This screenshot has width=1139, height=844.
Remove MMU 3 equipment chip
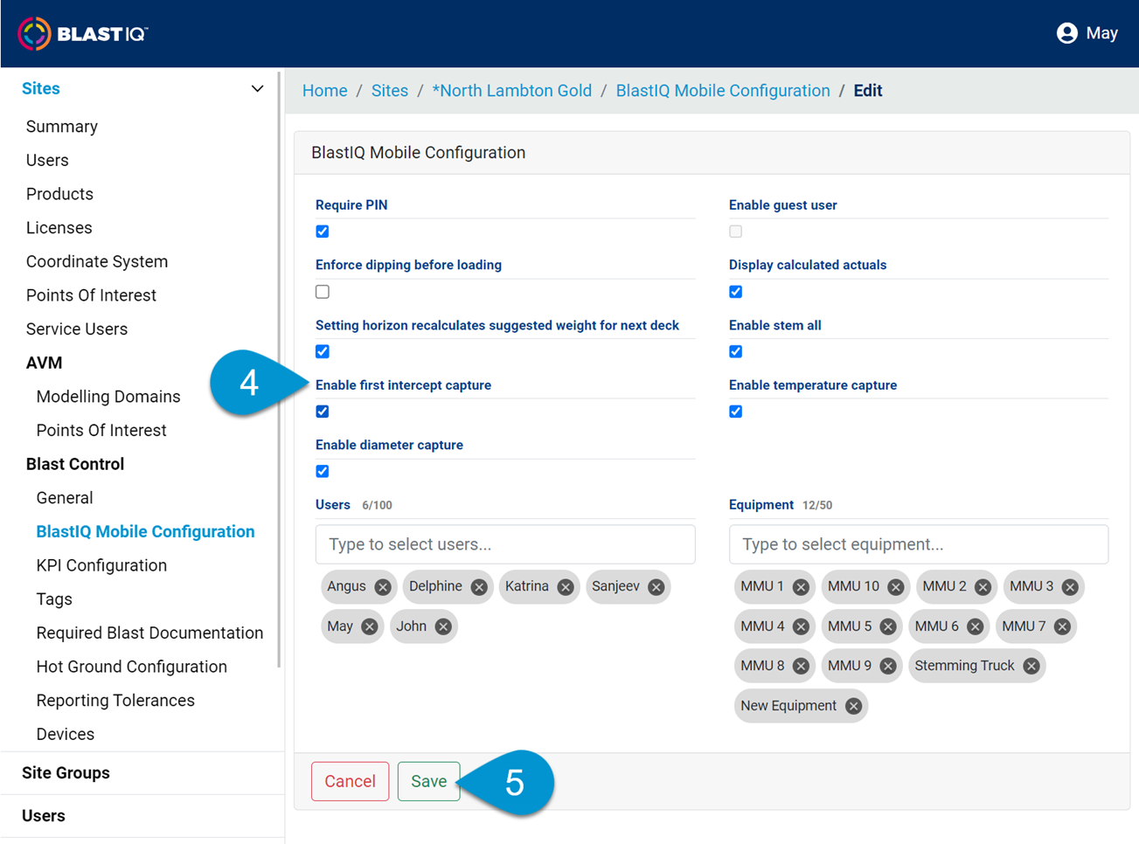click(1070, 587)
